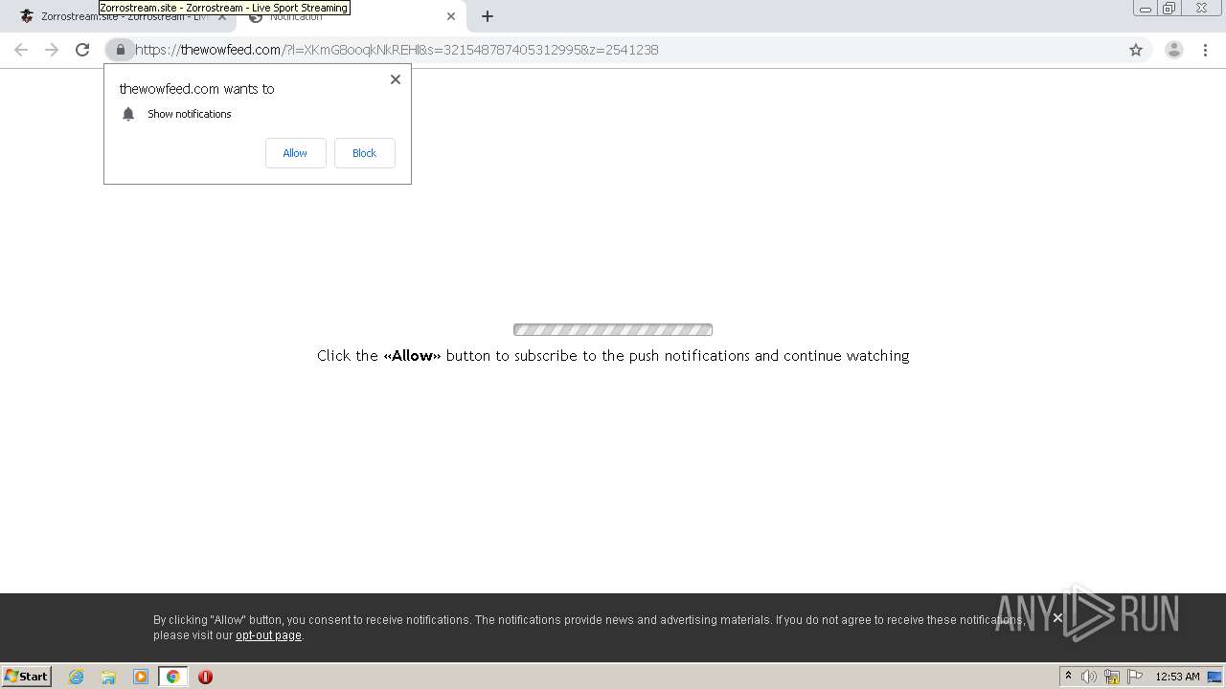Click the Chrome taskbar icon
Viewport: 1226px width, 689px height.
tap(173, 677)
